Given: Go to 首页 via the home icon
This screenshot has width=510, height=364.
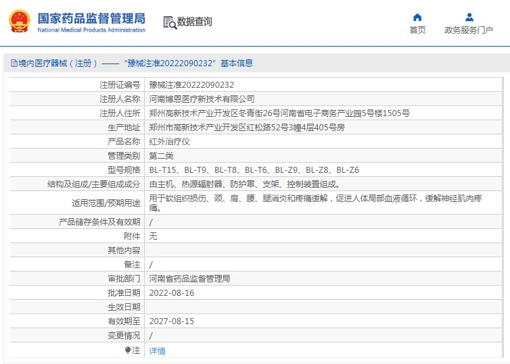Looking at the screenshot, I should (417, 17).
